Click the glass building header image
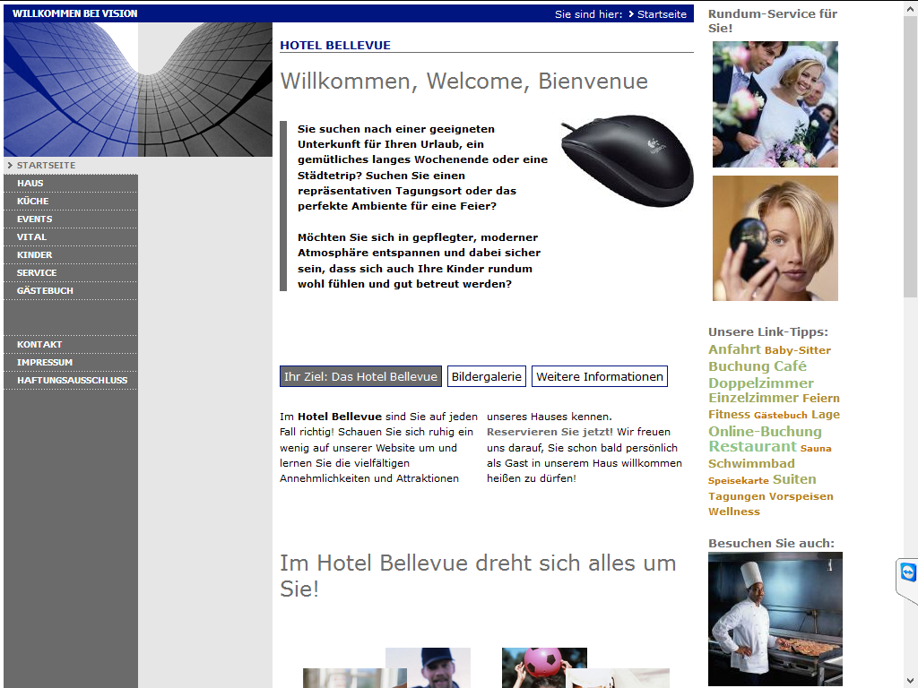The image size is (918, 688). pyautogui.click(x=138, y=90)
